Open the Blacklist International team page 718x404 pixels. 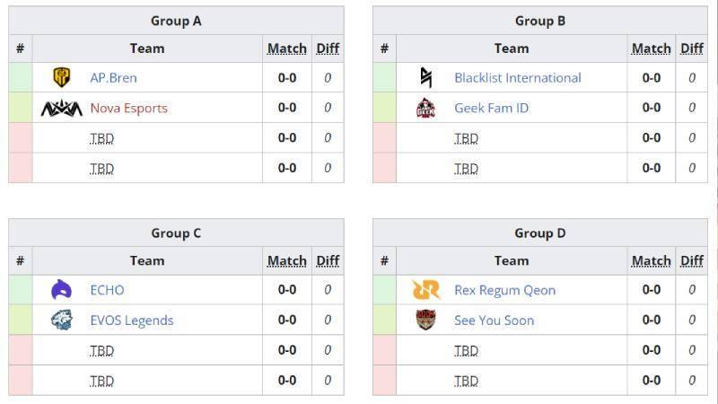(518, 78)
